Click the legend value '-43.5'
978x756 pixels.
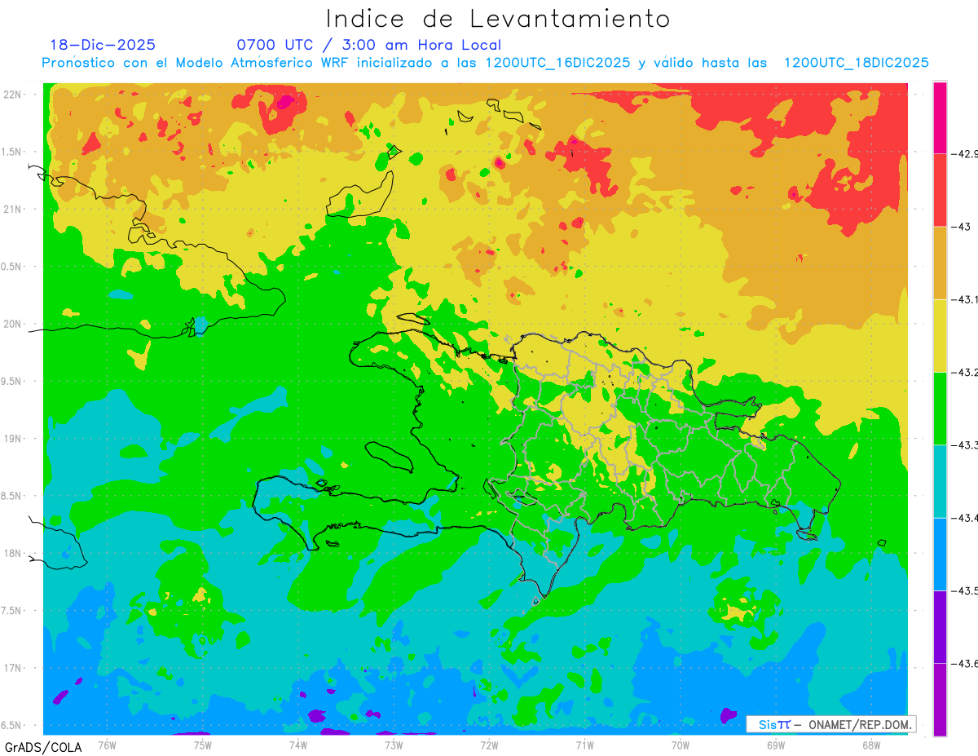[x=963, y=590]
